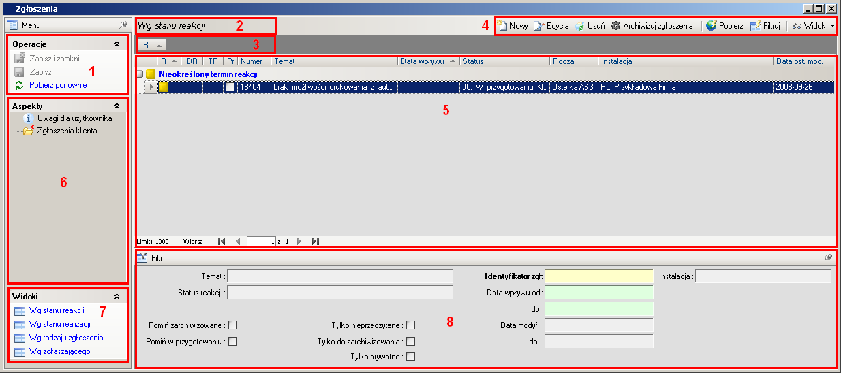Click the Menu panel icon

click(12, 25)
